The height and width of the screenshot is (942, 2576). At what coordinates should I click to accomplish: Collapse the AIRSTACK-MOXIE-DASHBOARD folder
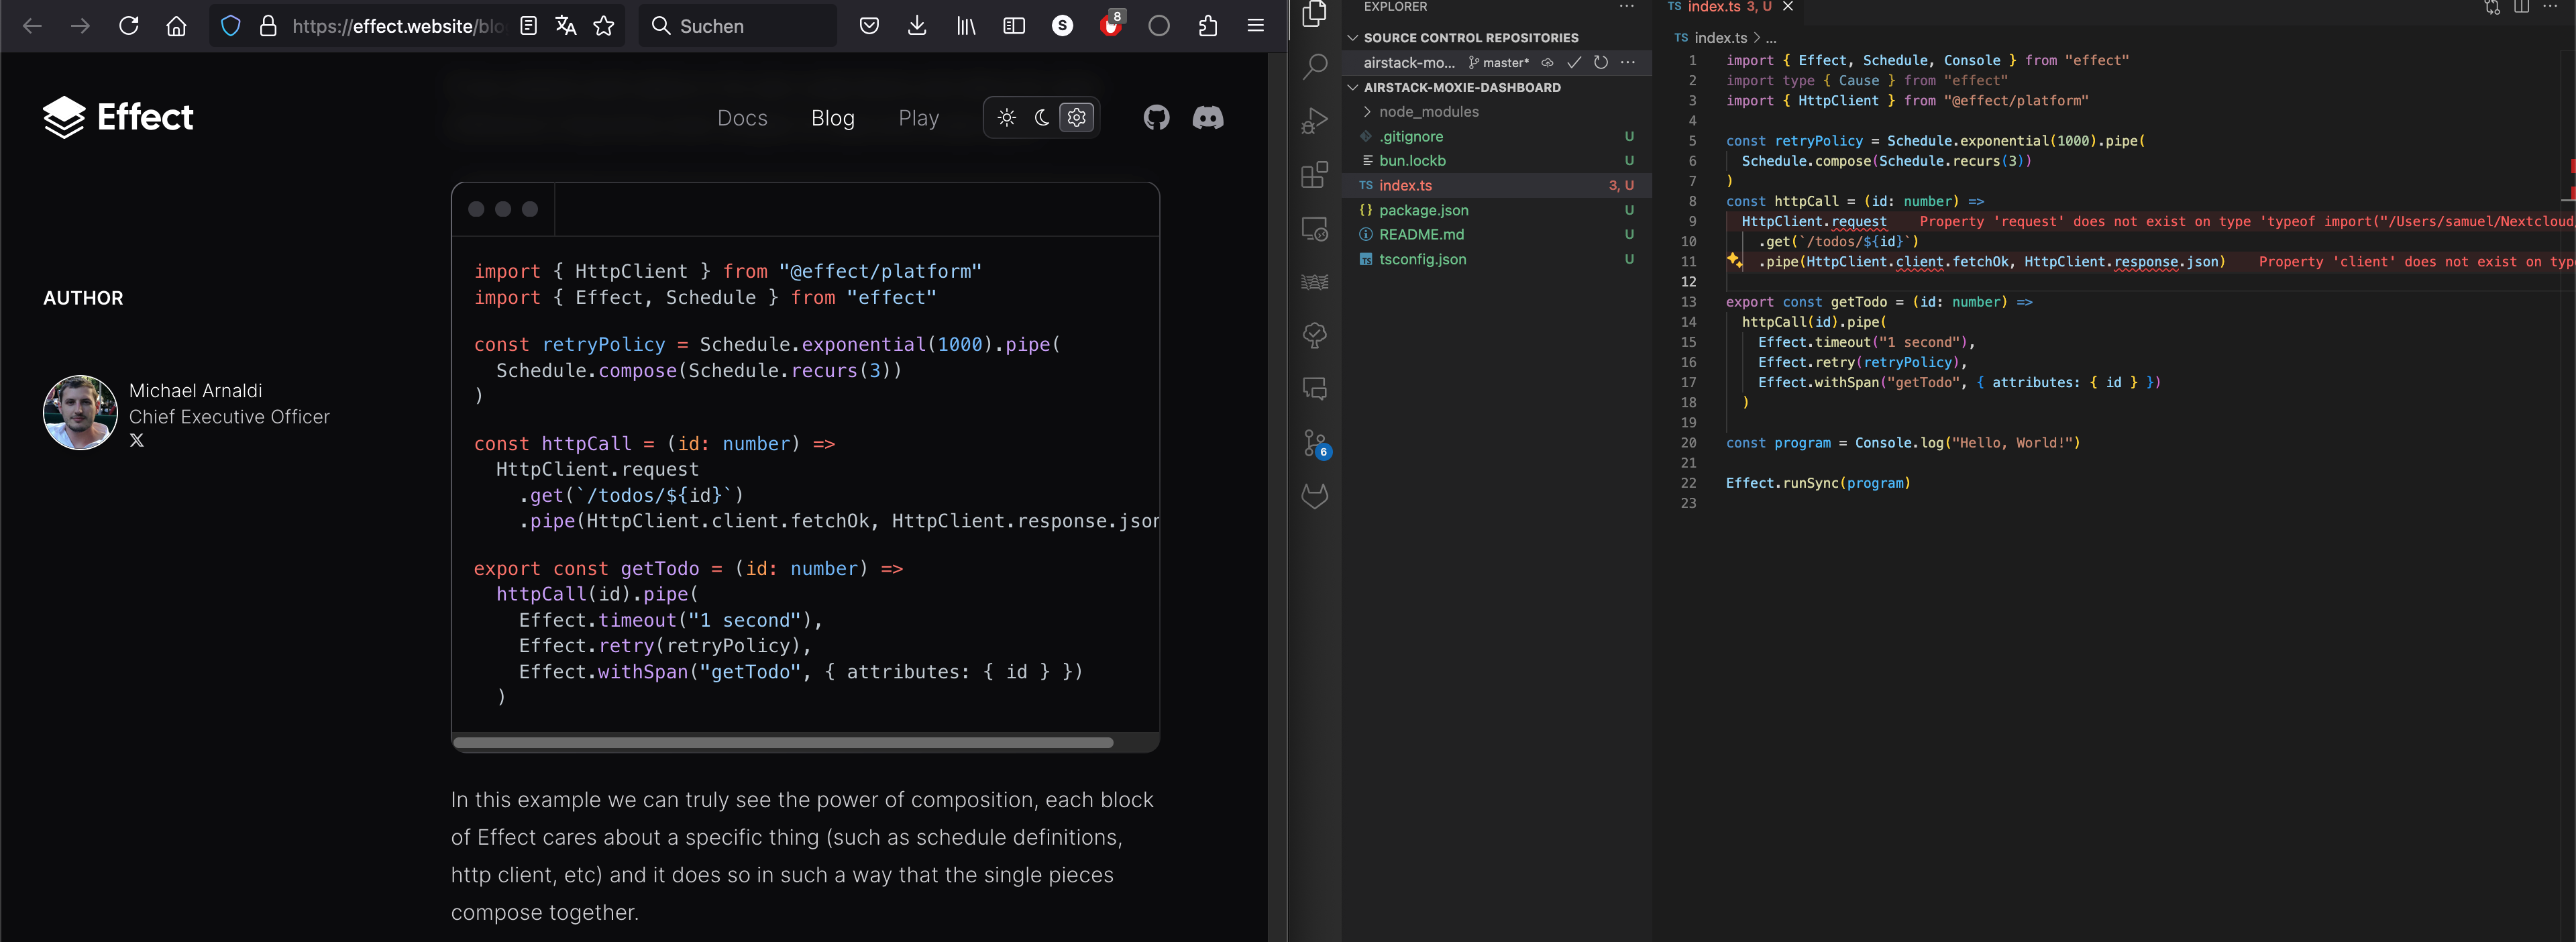pyautogui.click(x=1353, y=87)
